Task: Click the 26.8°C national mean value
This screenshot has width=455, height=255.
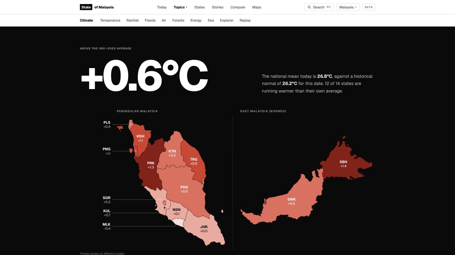Action: click(325, 76)
